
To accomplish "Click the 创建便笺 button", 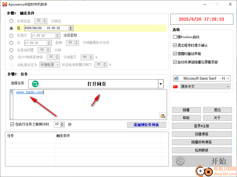I will point(202,134).
